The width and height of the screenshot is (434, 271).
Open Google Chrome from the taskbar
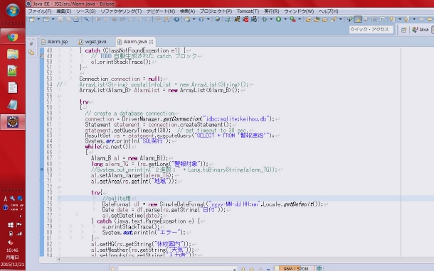tap(13, 37)
